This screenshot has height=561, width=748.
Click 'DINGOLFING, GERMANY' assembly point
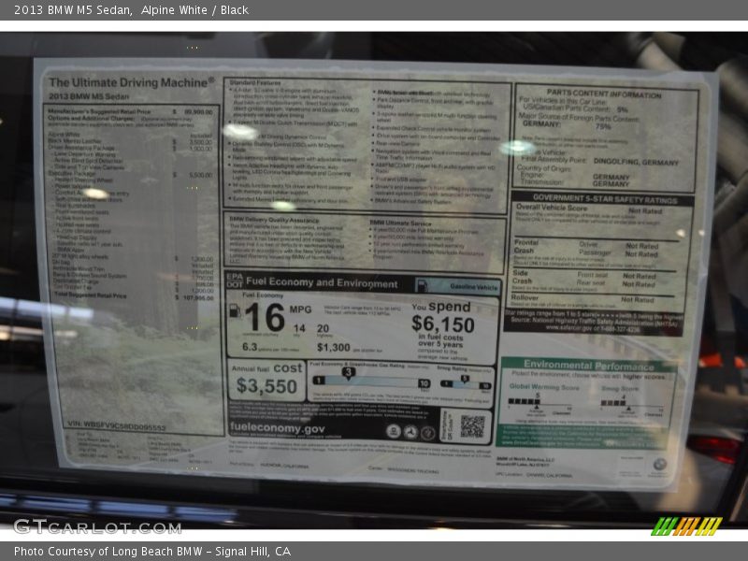pyautogui.click(x=636, y=162)
